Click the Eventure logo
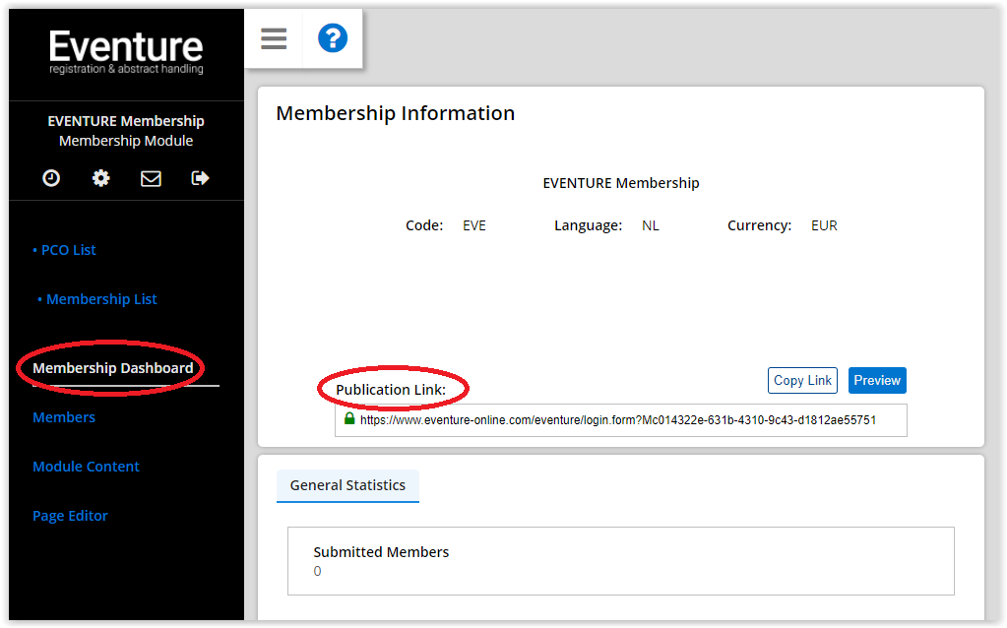The height and width of the screenshot is (628, 1007). 126,52
